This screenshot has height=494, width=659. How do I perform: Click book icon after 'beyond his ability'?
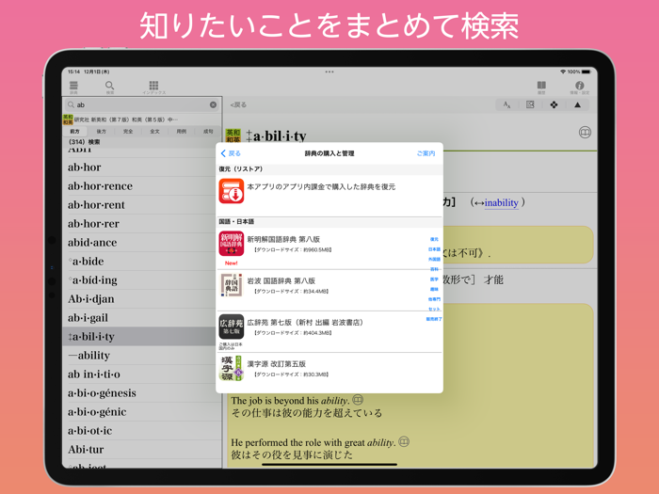[x=358, y=399]
